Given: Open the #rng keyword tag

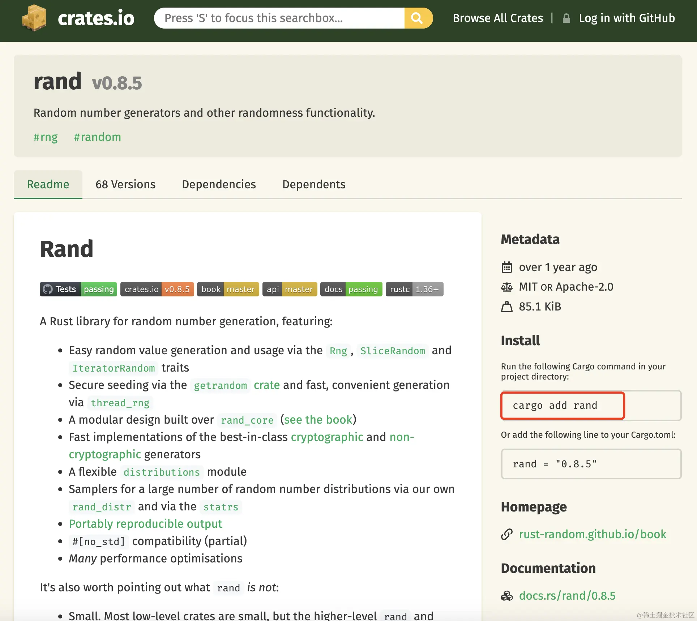Looking at the screenshot, I should tap(46, 137).
